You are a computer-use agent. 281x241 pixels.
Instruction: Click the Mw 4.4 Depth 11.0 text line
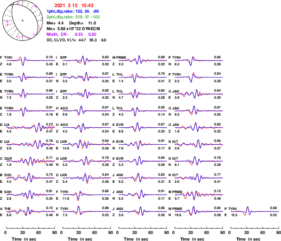tap(71, 23)
